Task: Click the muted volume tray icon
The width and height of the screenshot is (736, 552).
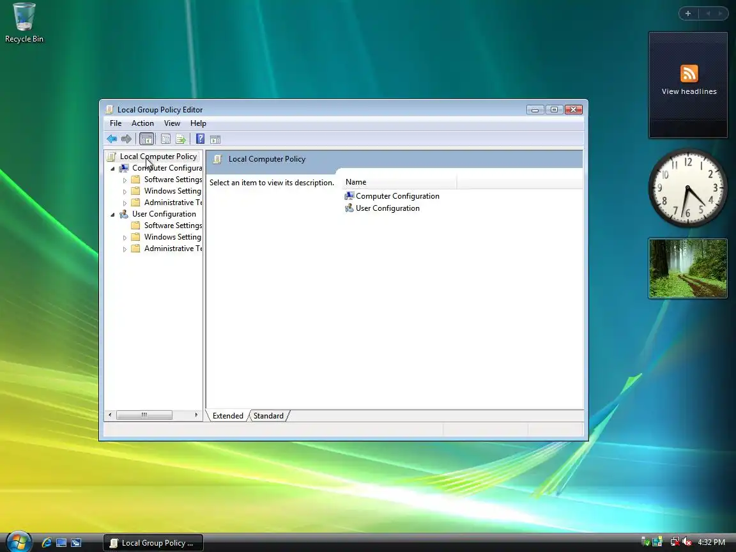Action: (687, 542)
